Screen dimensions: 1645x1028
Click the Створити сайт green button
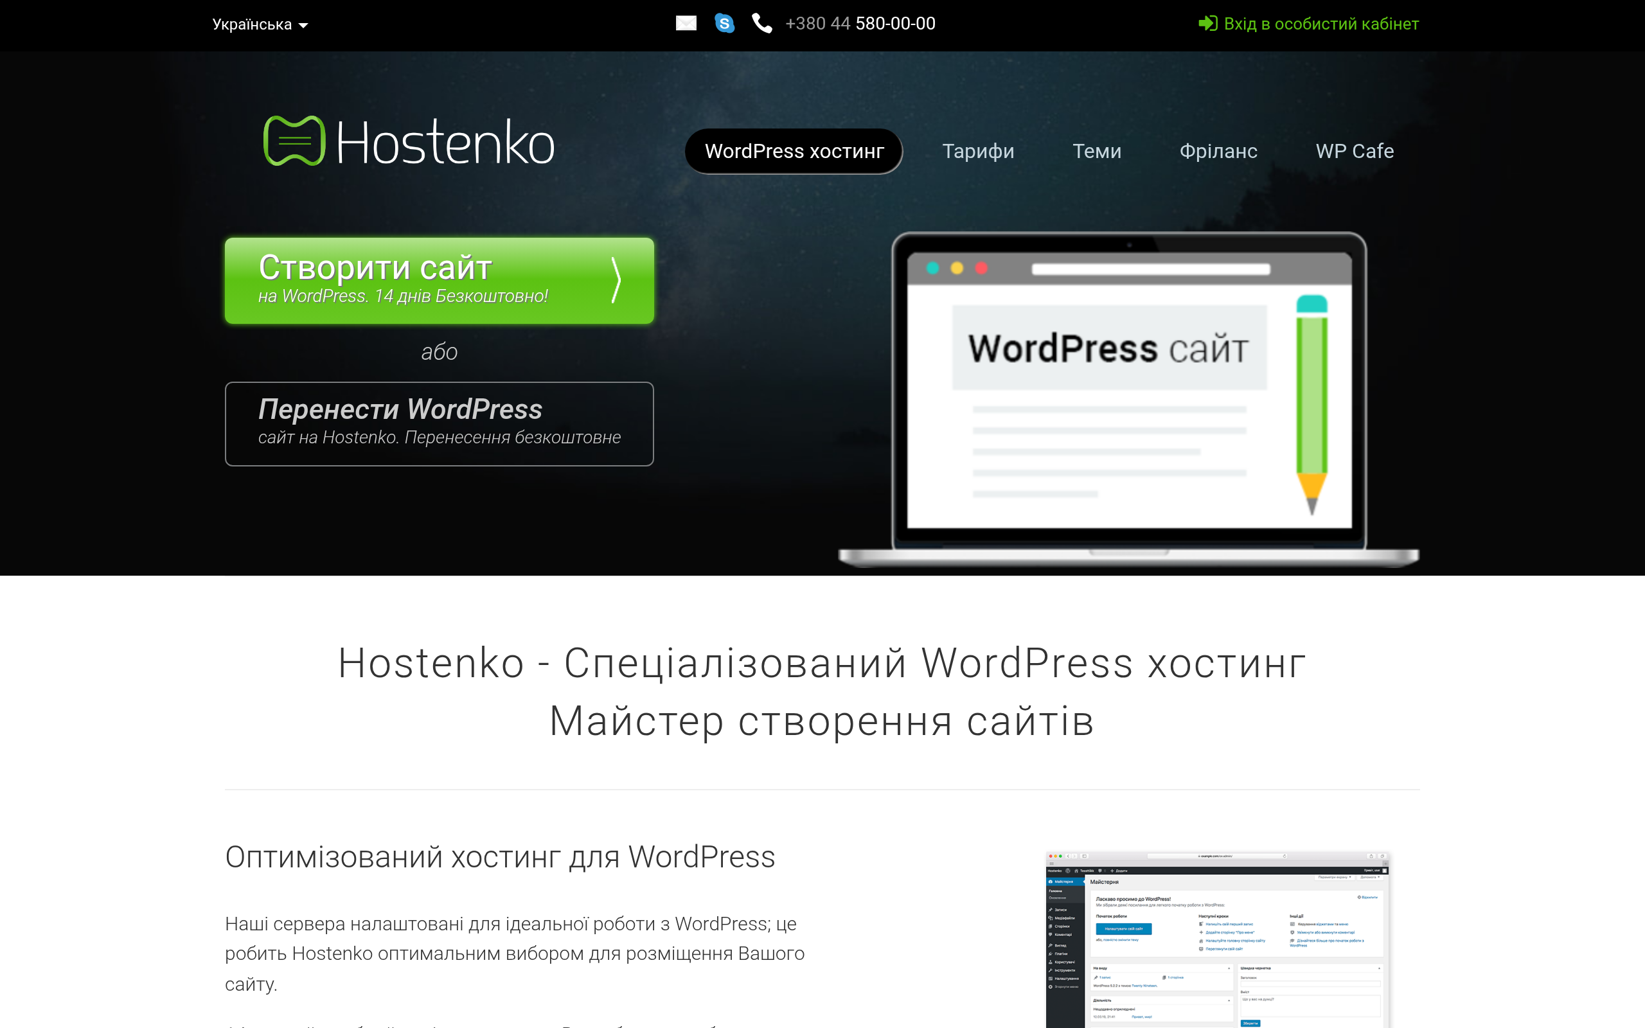pyautogui.click(x=439, y=280)
